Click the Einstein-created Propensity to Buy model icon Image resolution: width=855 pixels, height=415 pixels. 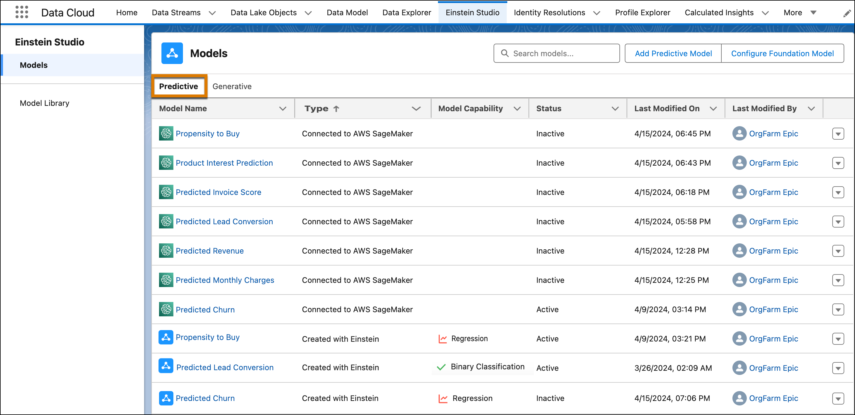point(166,337)
